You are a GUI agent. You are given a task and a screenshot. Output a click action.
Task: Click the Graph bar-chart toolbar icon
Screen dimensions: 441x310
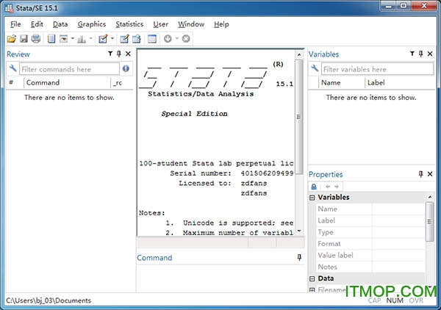click(x=82, y=39)
